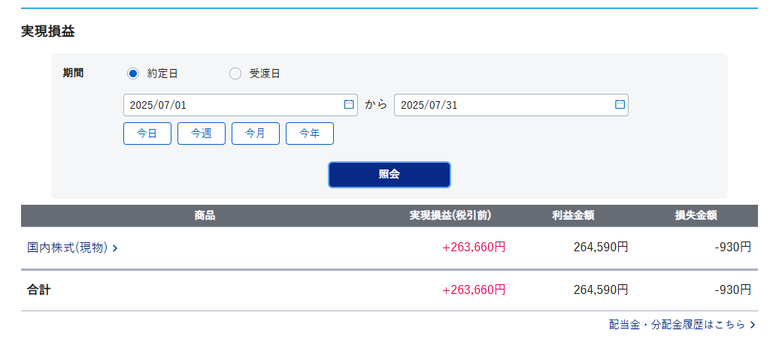Focus the start date field 2025/07/01
This screenshot has width=770, height=339.
coord(241,105)
